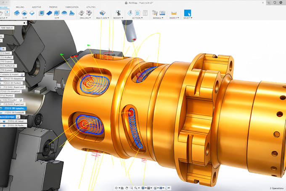The width and height of the screenshot is (286, 191).
Task: Select the Hub v1 document node in the browser
Action: click(x=7, y=28)
